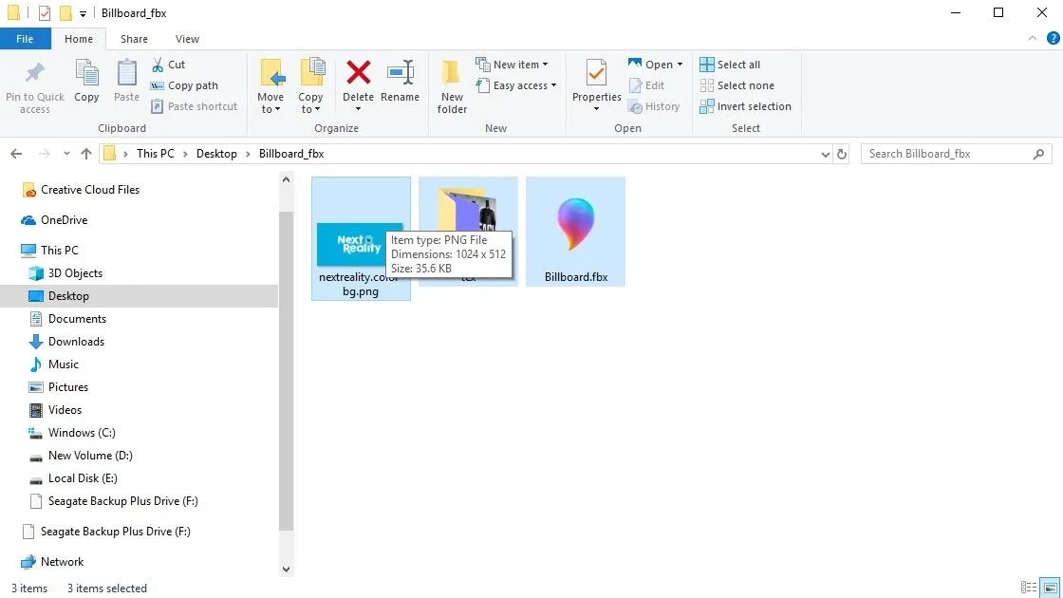This screenshot has width=1063, height=598.
Task: Expand the Open dropdown arrow
Action: pyautogui.click(x=680, y=65)
